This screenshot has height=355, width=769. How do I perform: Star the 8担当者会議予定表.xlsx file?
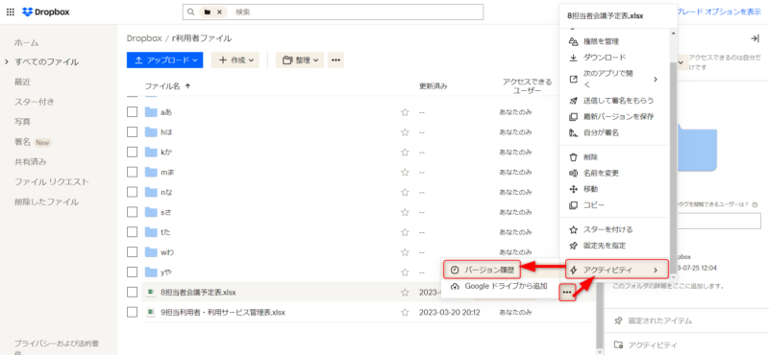coord(405,293)
